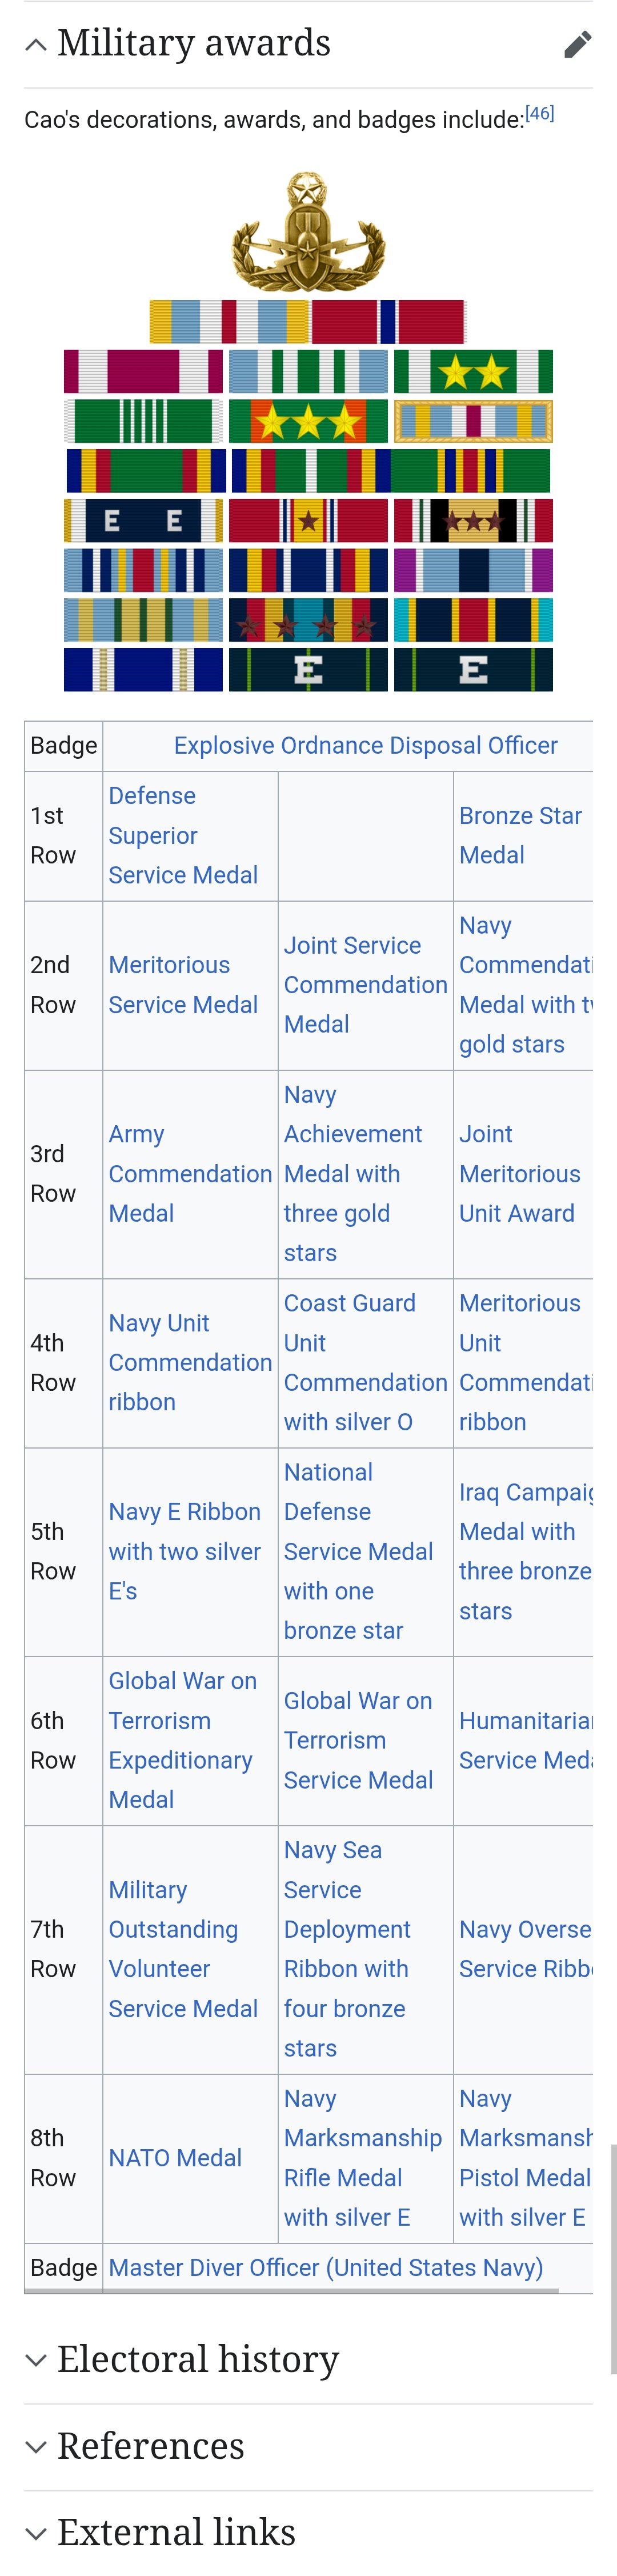Open Global War on Terrorism Service Medal link
The height and width of the screenshot is (2576, 617).
[x=357, y=1740]
